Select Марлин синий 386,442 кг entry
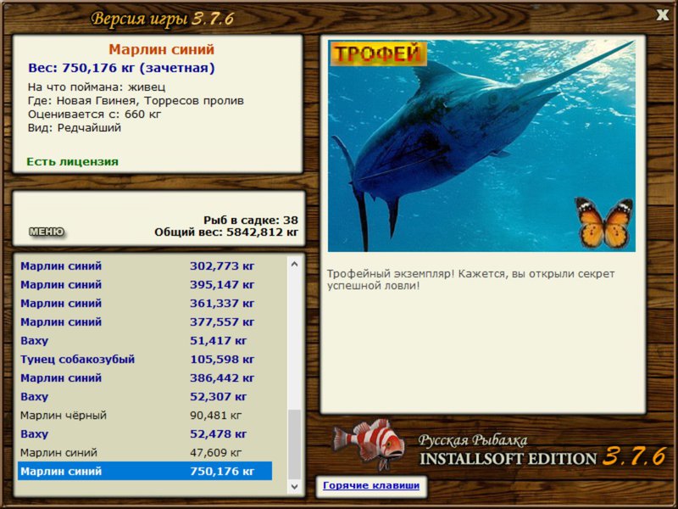This screenshot has width=678, height=509. pos(145,378)
